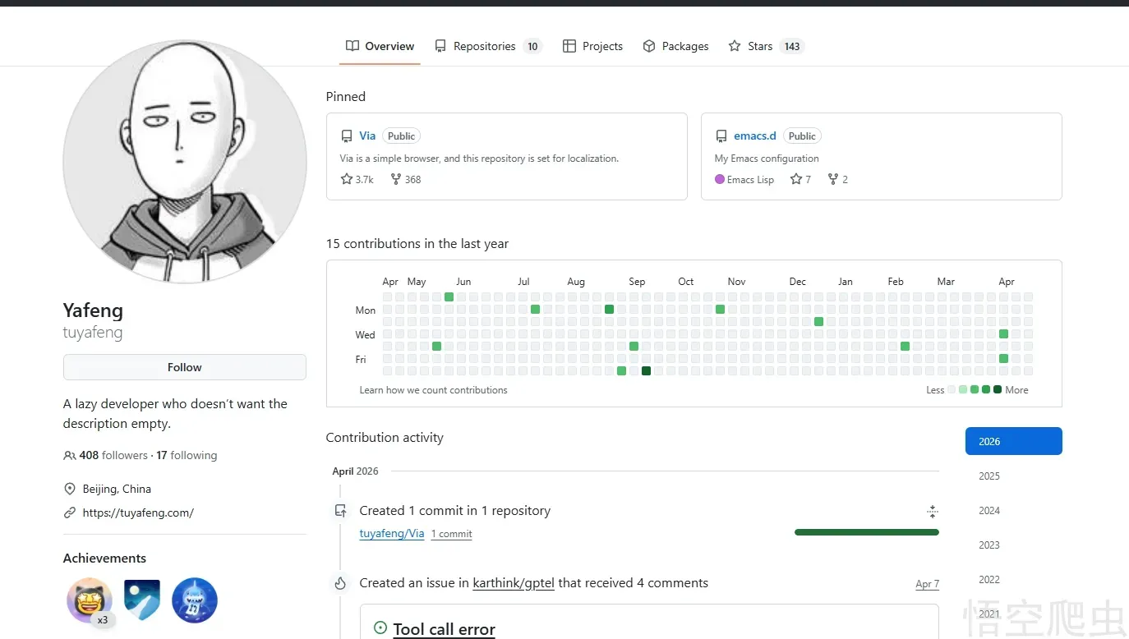
Task: Select year 2025 in activity filter
Action: pyautogui.click(x=989, y=476)
